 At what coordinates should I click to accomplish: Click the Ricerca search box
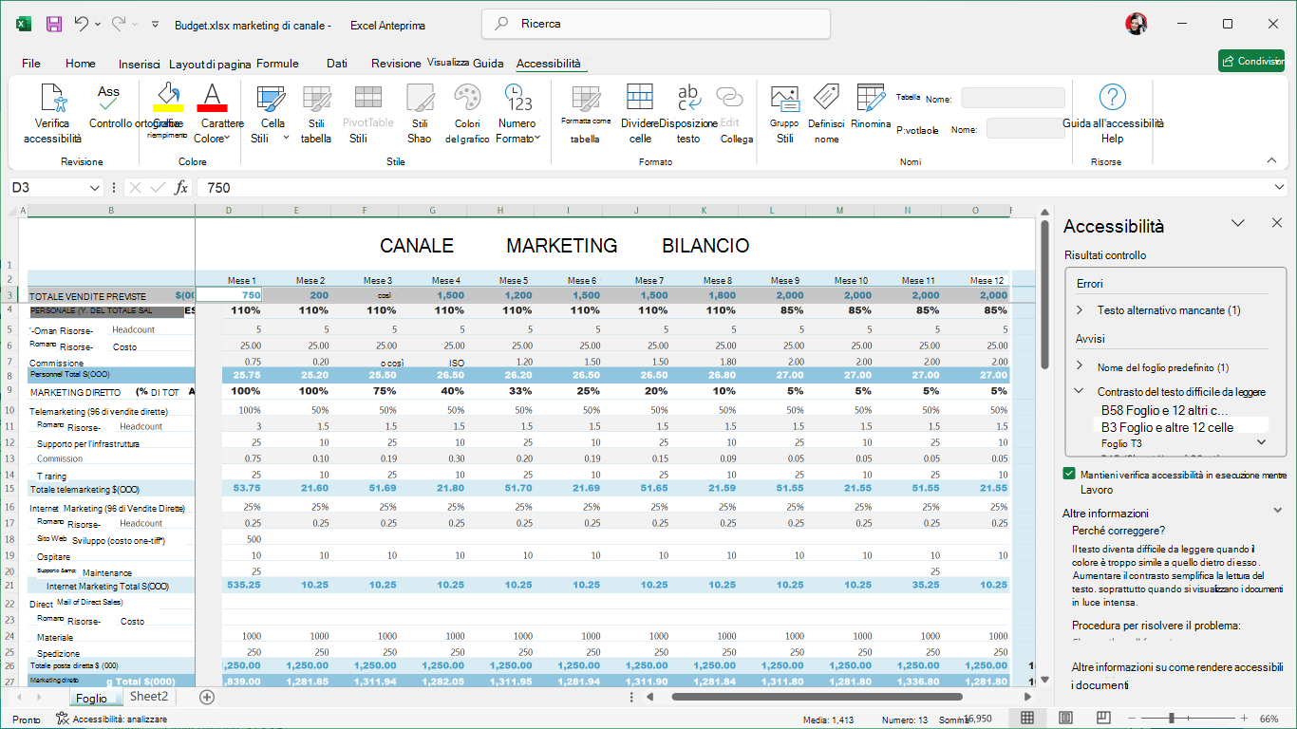pos(656,24)
